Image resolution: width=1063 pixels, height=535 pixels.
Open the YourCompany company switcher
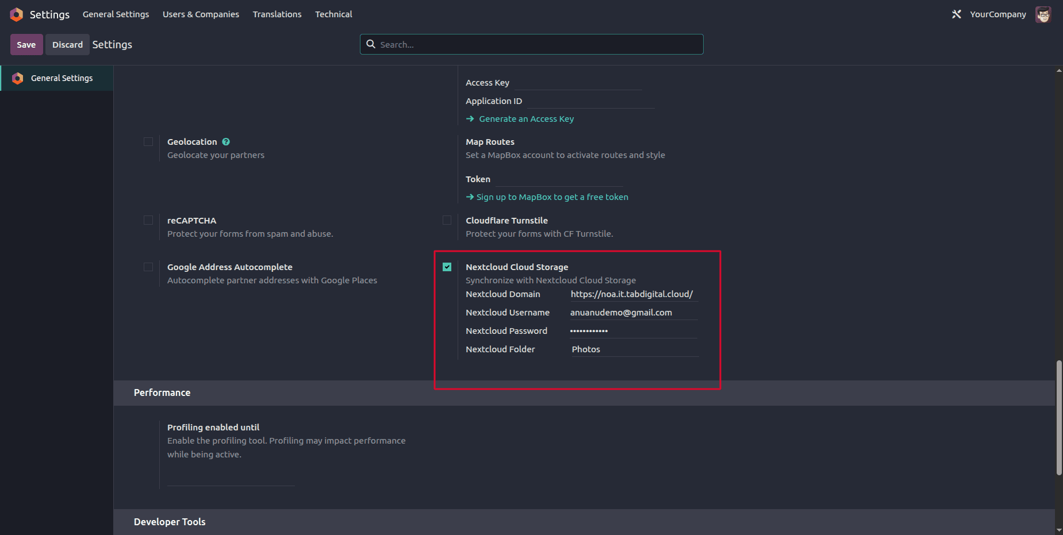(997, 14)
